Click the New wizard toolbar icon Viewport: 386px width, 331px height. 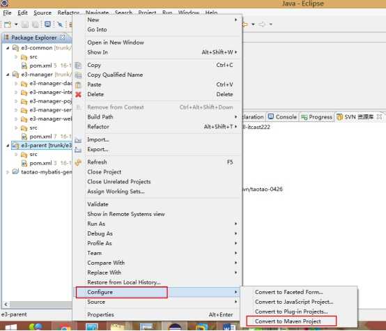8,24
